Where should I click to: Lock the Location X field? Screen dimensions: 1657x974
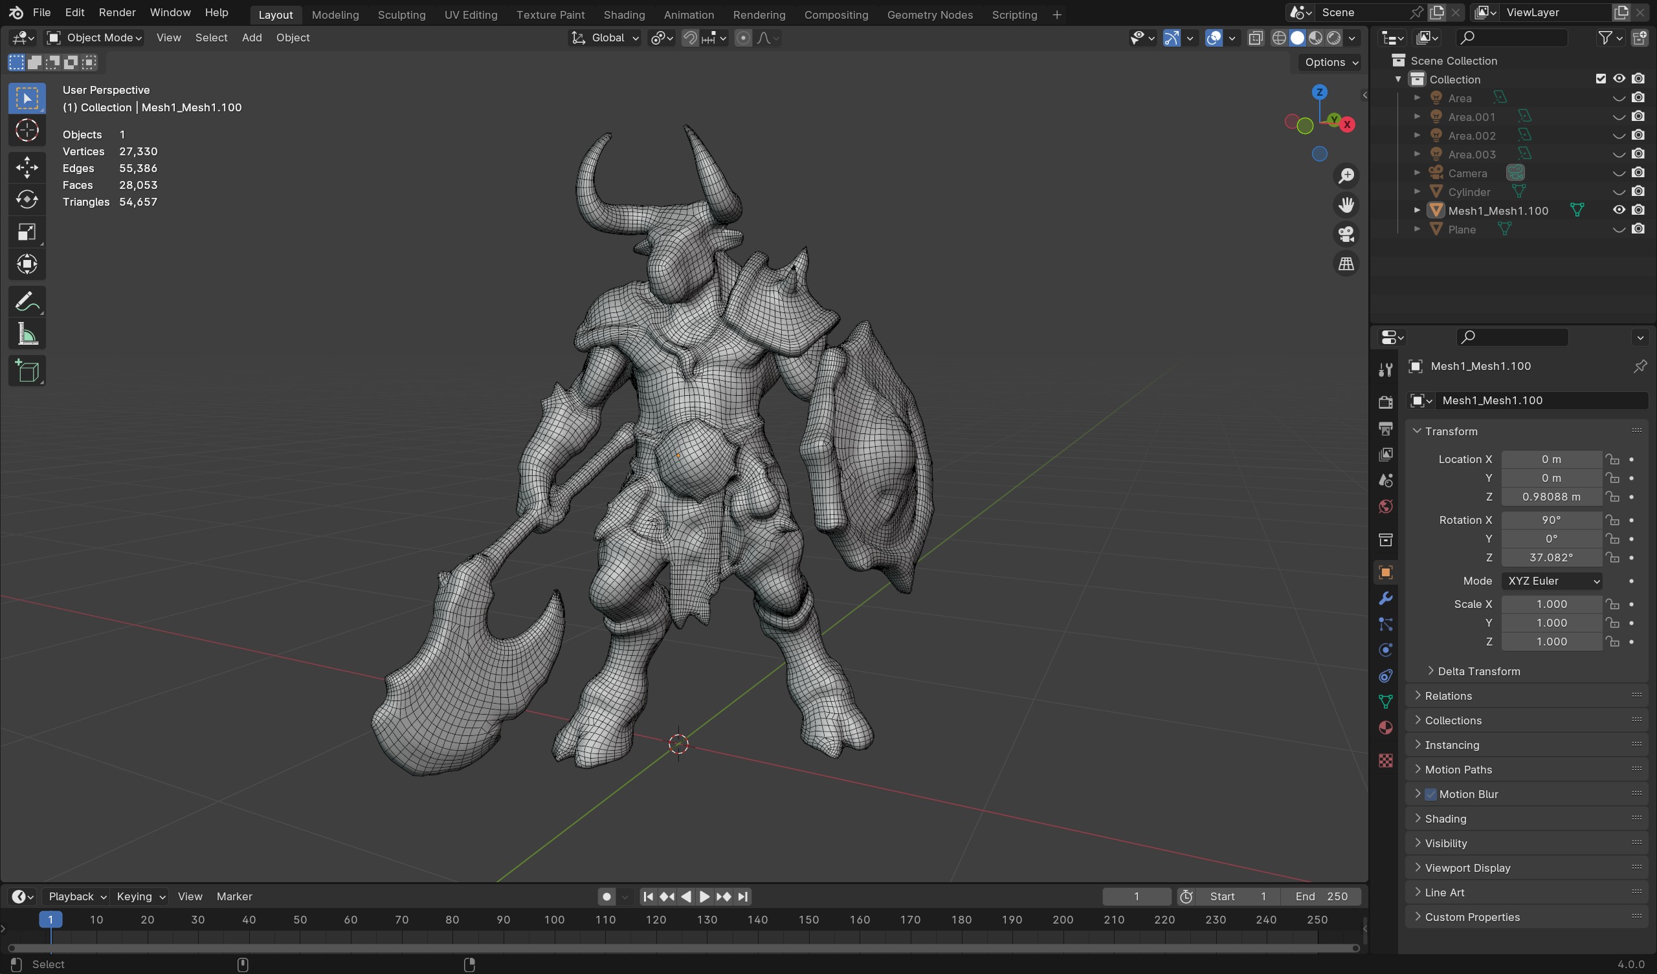(x=1612, y=459)
